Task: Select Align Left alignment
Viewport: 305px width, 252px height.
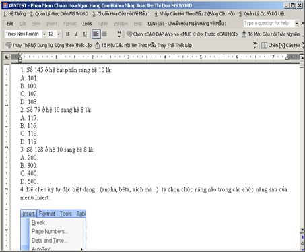Action: (x=96, y=34)
